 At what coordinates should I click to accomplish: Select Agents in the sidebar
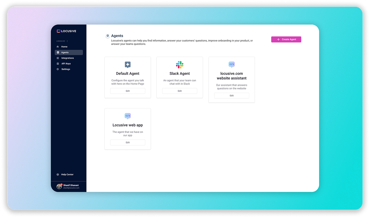coord(69,53)
